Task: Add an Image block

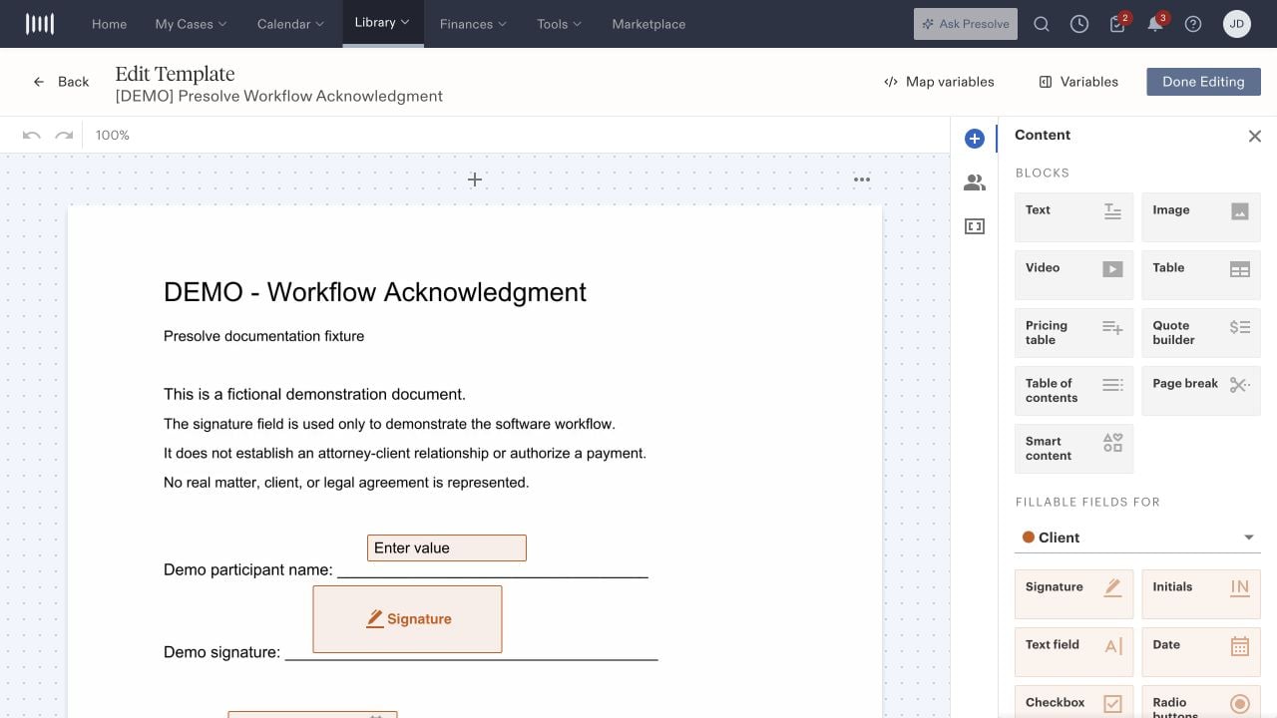Action: coord(1201,217)
